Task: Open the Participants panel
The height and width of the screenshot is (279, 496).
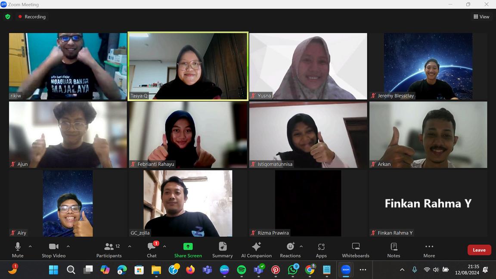Action: tap(109, 250)
